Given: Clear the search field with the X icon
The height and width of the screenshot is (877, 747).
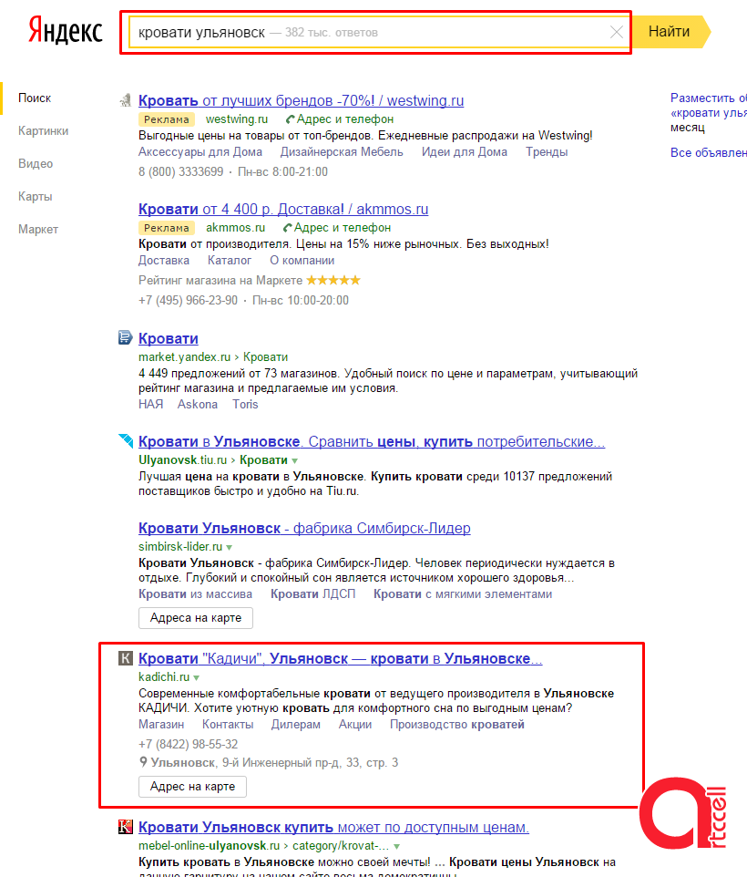Looking at the screenshot, I should (616, 32).
